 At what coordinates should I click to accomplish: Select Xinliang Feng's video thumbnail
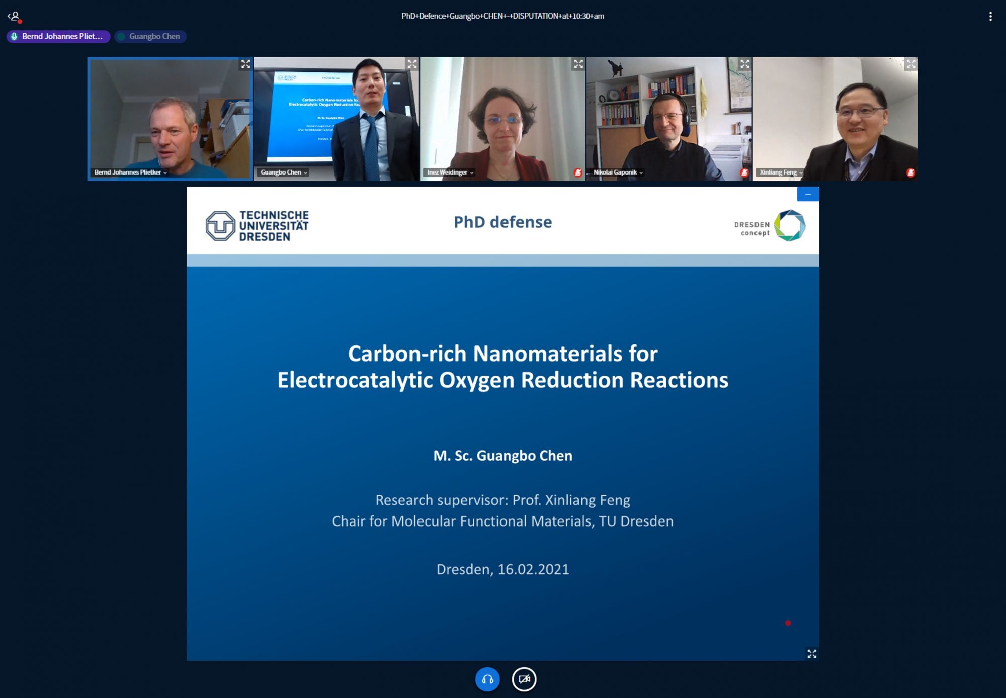tap(835, 119)
